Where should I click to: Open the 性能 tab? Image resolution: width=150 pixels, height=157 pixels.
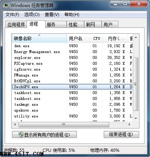pos(75,25)
